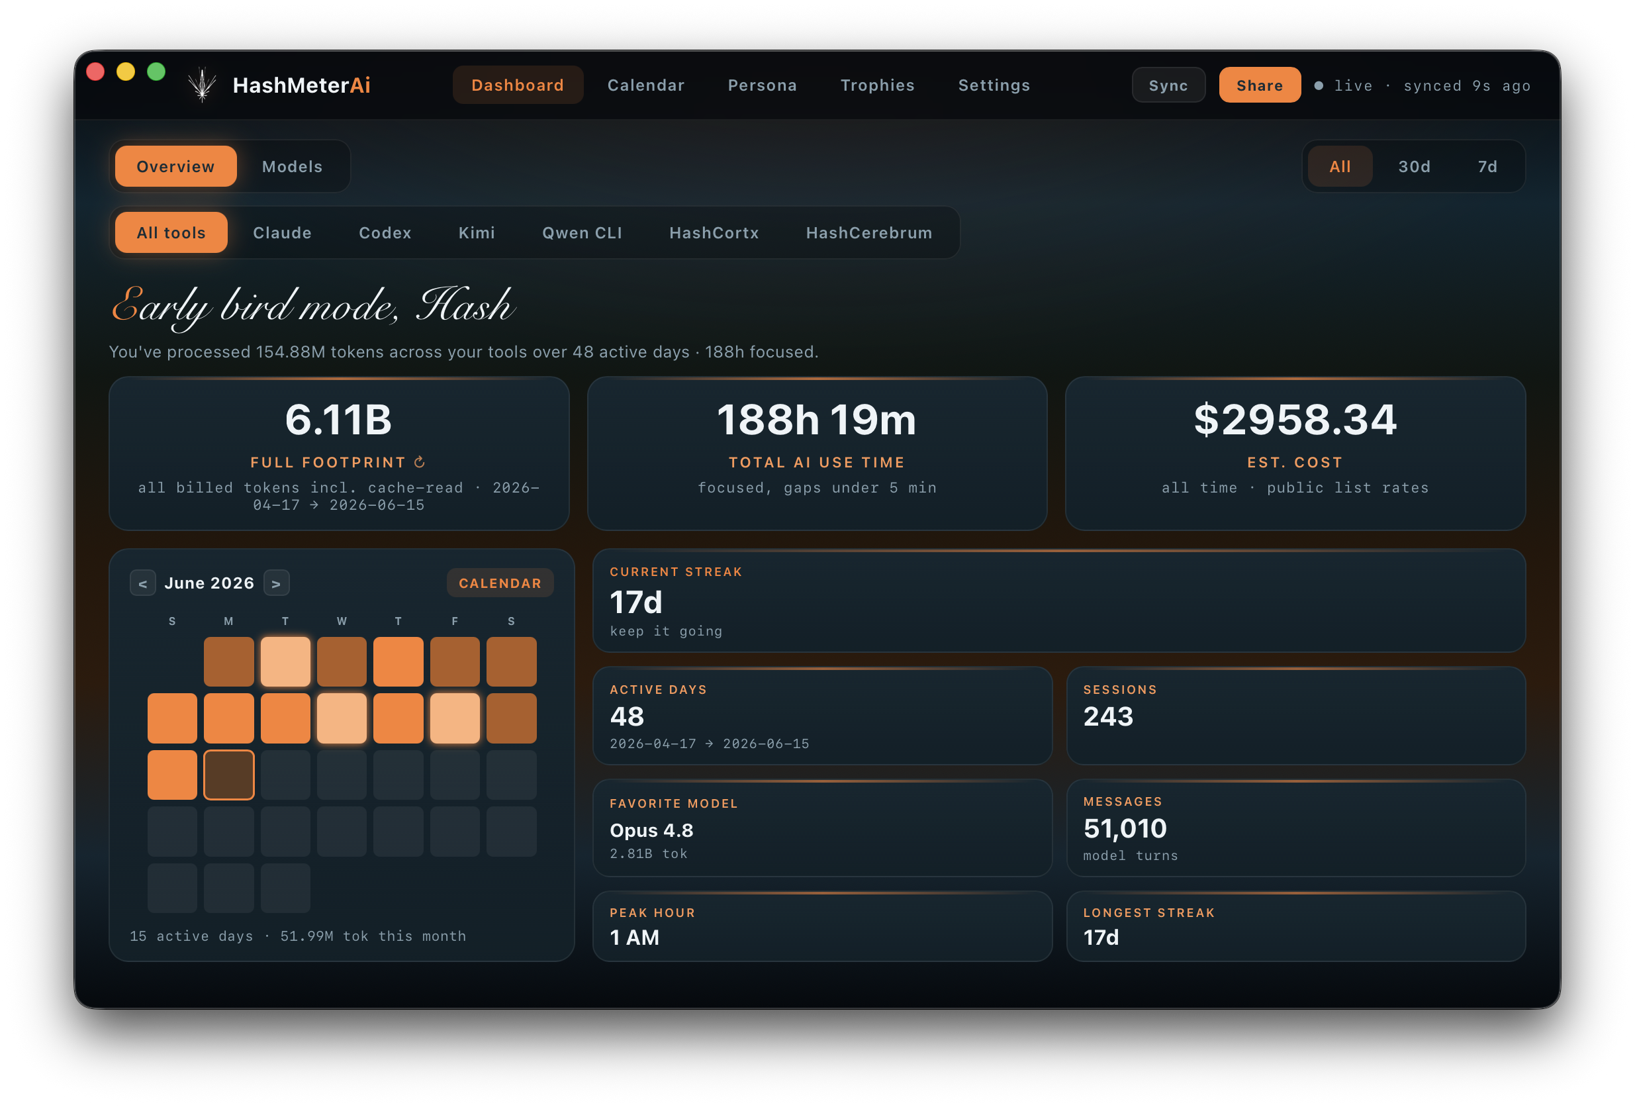Select the Overview view toggle
1635x1107 pixels.
click(176, 166)
